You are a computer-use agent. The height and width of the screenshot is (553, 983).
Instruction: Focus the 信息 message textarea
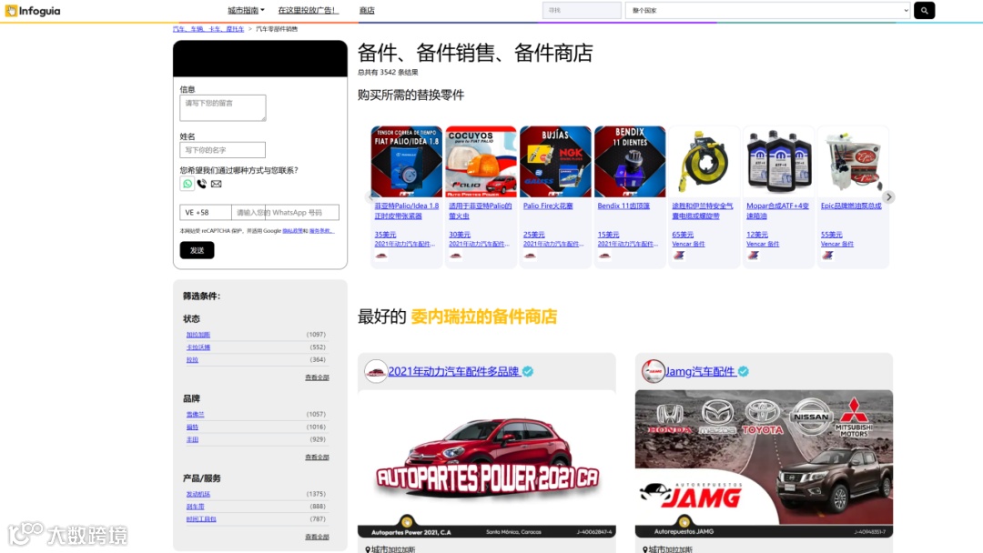click(x=223, y=107)
